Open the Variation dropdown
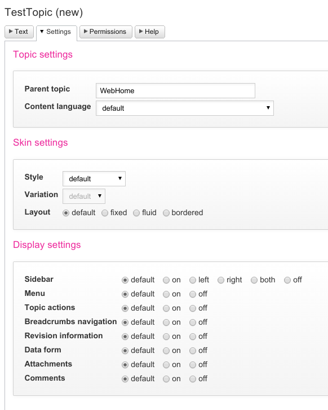This screenshot has width=328, height=410. (84, 197)
